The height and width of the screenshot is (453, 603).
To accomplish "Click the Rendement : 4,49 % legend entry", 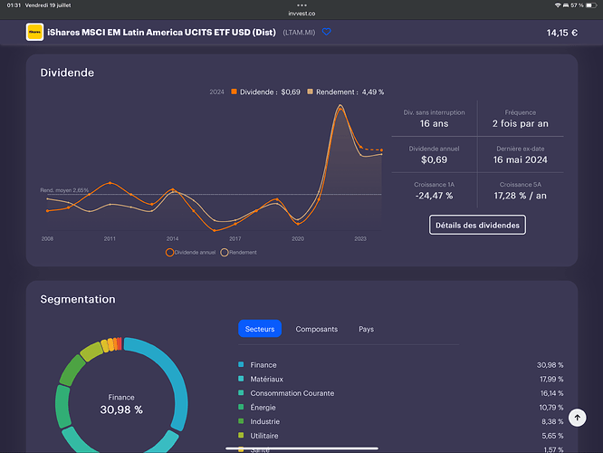I will point(345,92).
